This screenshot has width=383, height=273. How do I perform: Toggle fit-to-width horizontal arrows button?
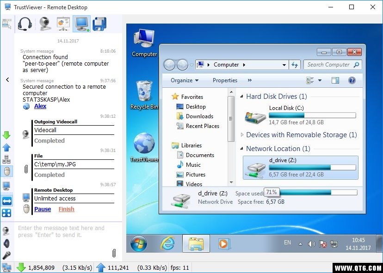click(x=6, y=201)
